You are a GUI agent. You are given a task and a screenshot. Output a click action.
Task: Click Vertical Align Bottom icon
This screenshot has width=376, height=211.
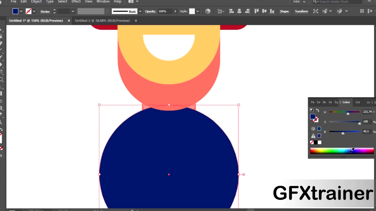(x=272, y=11)
